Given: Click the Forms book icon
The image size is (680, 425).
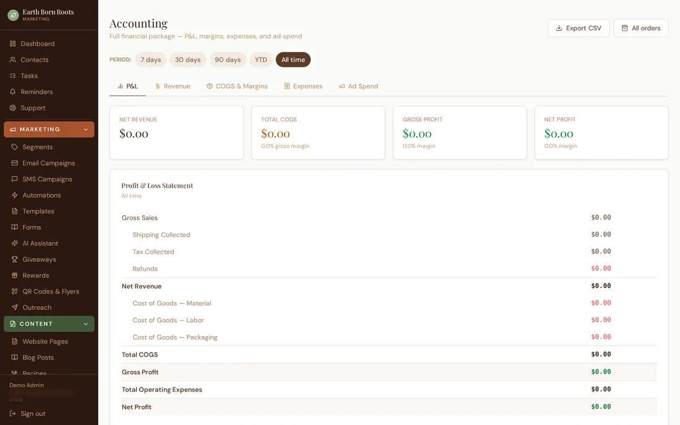Looking at the screenshot, I should point(14,227).
